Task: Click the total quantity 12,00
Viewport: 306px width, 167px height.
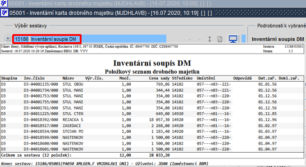Action: [x=125, y=155]
